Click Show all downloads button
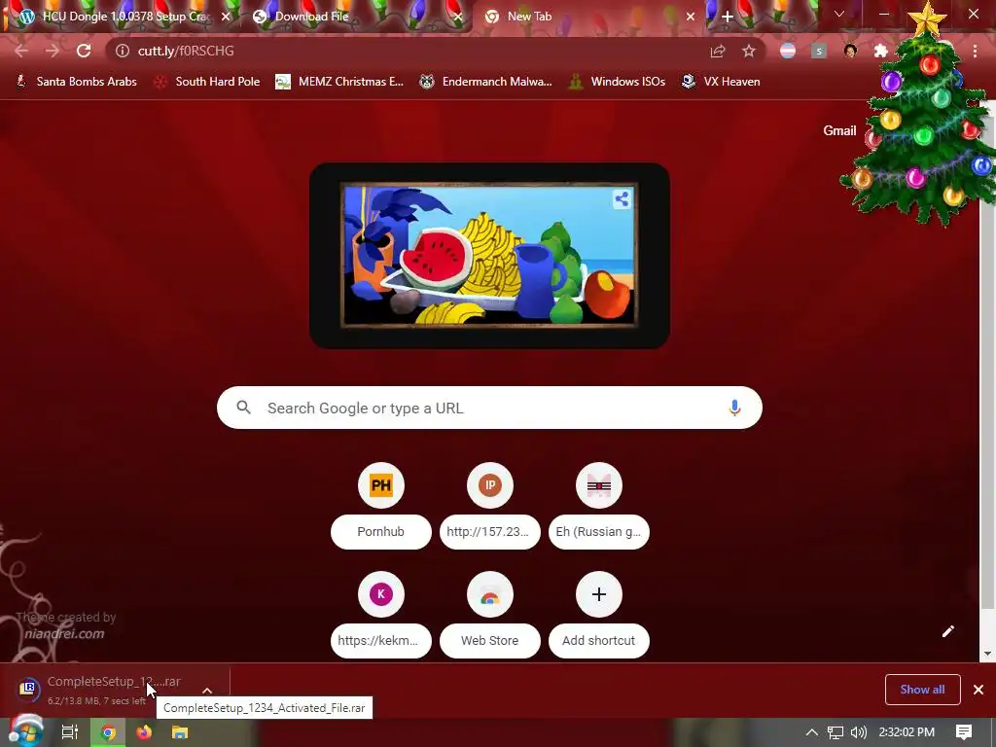The height and width of the screenshot is (747, 996). coord(922,690)
